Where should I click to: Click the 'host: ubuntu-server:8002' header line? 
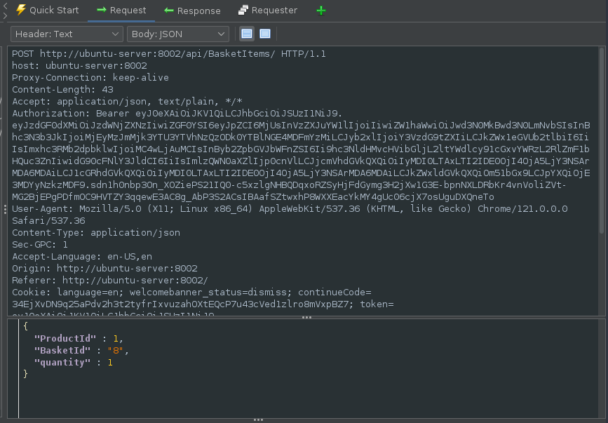click(79, 65)
